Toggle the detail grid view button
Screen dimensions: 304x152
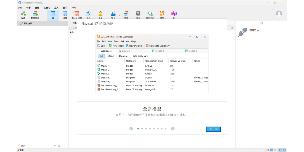275,150
